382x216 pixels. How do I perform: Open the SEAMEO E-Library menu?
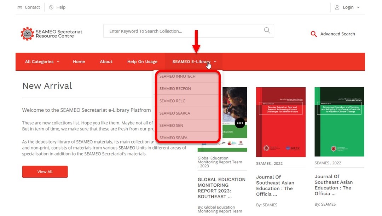191,62
